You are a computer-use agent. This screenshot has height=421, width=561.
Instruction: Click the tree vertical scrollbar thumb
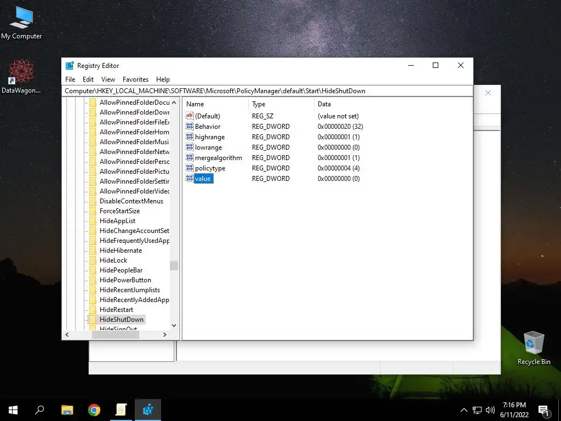174,265
